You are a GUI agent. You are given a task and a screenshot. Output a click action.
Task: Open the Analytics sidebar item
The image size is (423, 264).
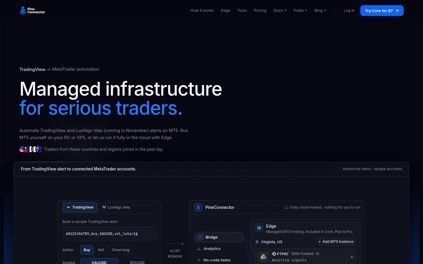click(219, 249)
